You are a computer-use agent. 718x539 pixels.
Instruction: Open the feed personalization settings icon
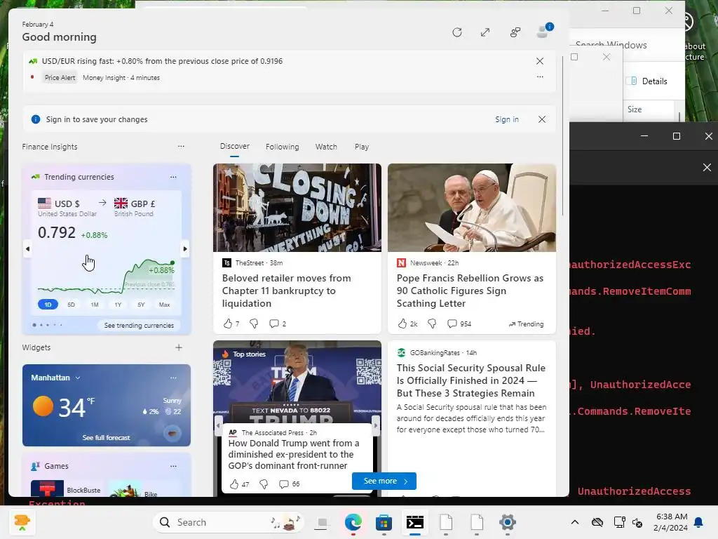[515, 32]
